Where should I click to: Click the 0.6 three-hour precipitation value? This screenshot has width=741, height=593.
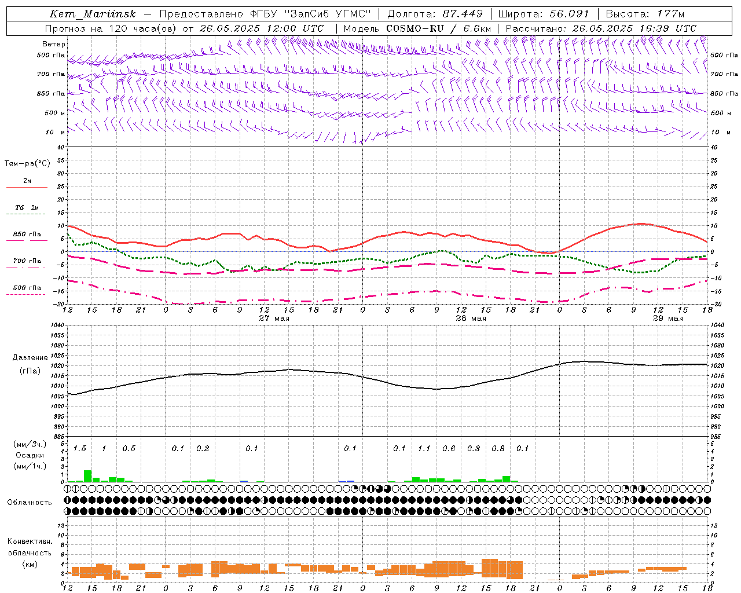tap(449, 449)
